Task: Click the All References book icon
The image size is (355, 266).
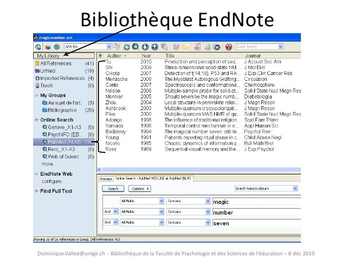Action: (38, 63)
